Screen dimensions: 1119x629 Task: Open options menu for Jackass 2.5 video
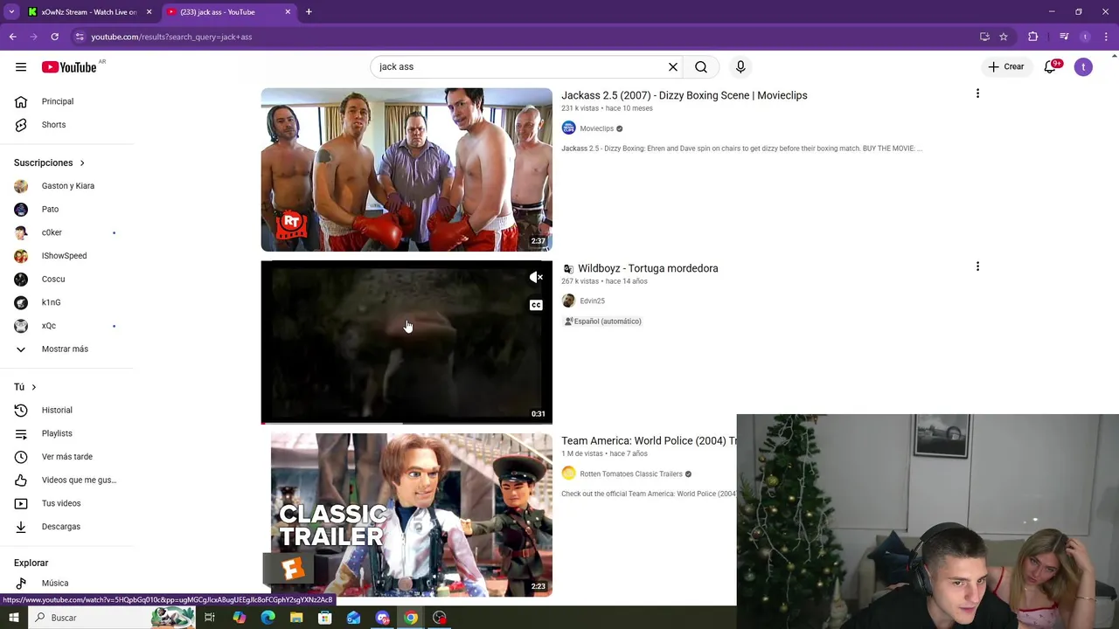tap(977, 93)
